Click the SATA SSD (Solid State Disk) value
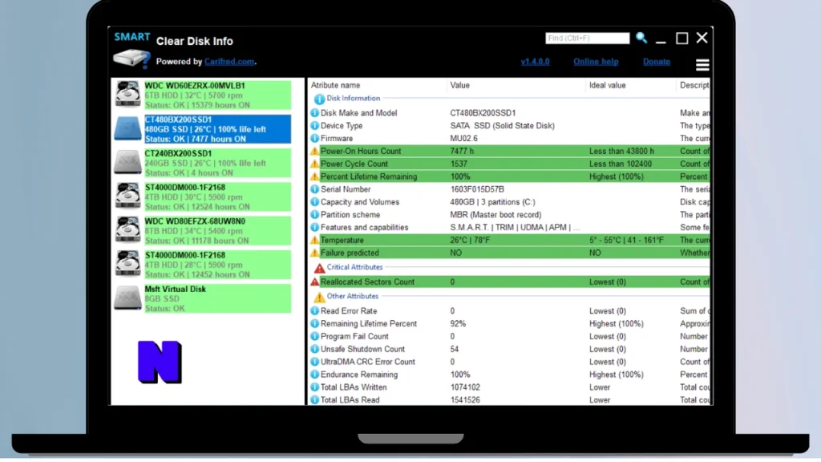 [x=502, y=126]
